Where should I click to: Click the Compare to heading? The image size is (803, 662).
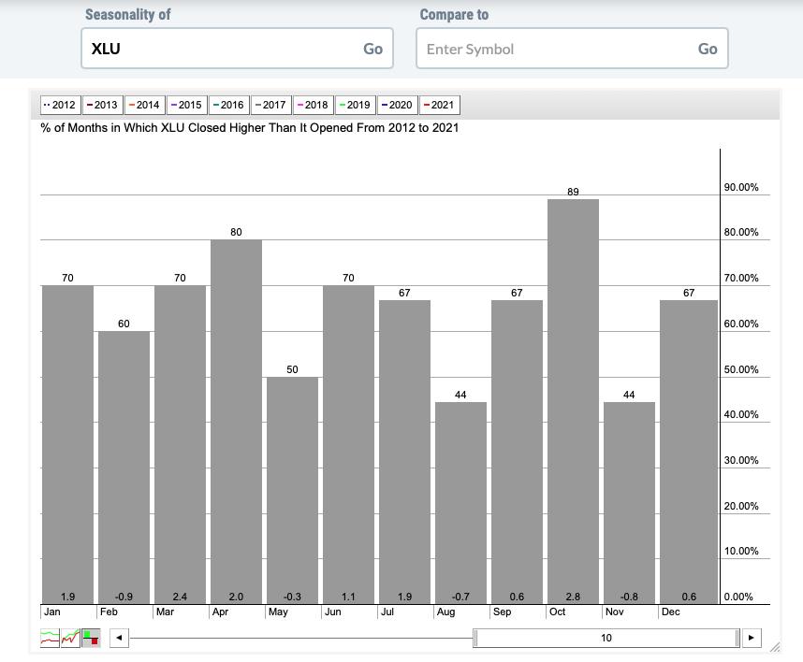point(454,14)
